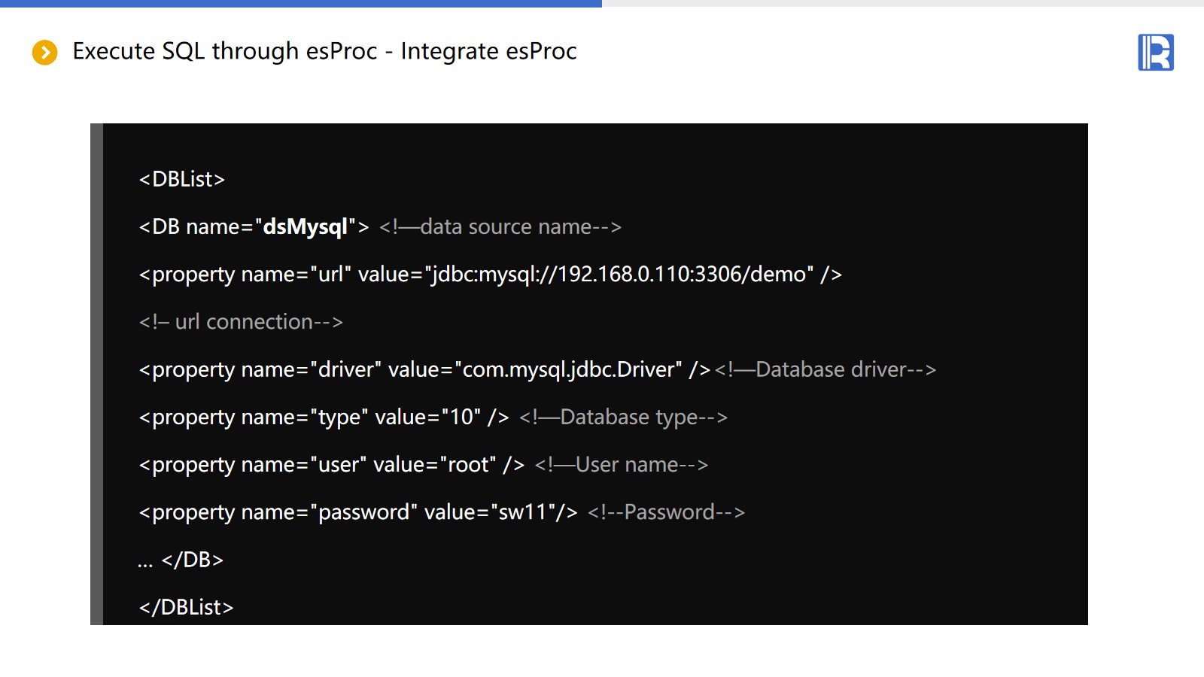Click the closing </DBList> tag
This screenshot has height=677, width=1204.
click(x=187, y=608)
